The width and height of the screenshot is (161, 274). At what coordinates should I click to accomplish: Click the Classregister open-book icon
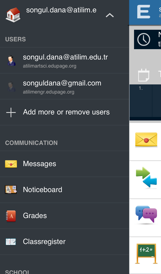(11, 242)
